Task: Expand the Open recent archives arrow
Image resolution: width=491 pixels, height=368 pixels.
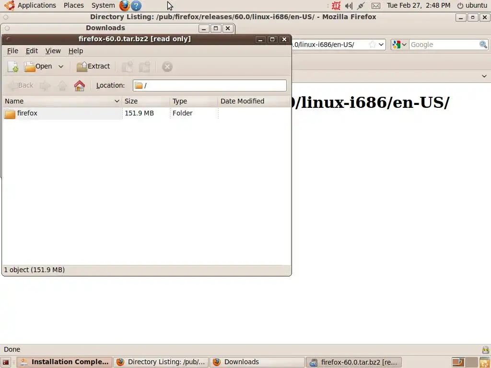Action: coord(61,66)
